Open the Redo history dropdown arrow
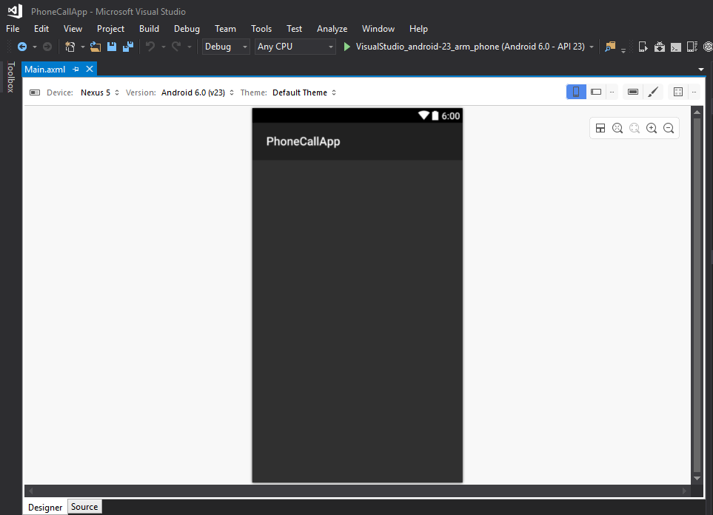 coord(189,47)
